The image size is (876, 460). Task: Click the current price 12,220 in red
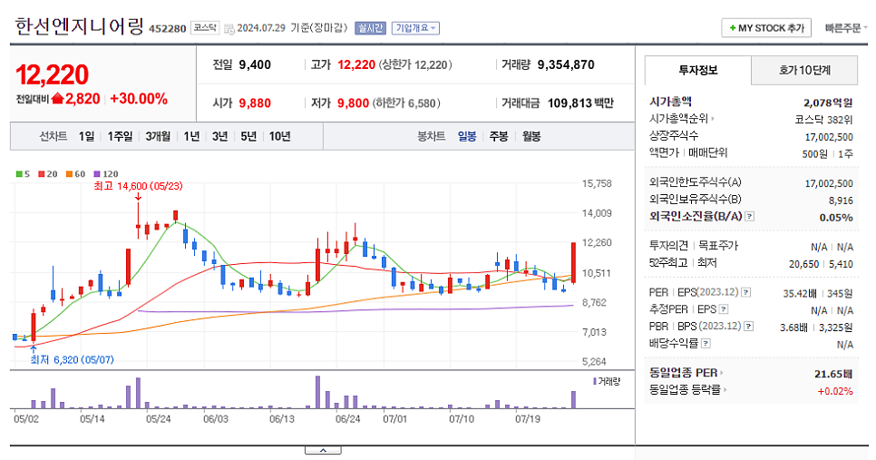click(52, 75)
